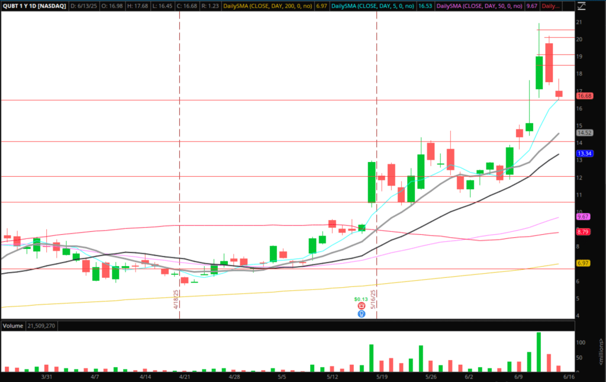Screen dimensions: 606x382
Task: Click the 4/18/25 expiration marker label
Action: coord(176,299)
